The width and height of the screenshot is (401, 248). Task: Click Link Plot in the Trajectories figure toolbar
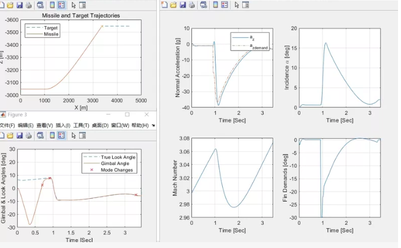click(40, 5)
